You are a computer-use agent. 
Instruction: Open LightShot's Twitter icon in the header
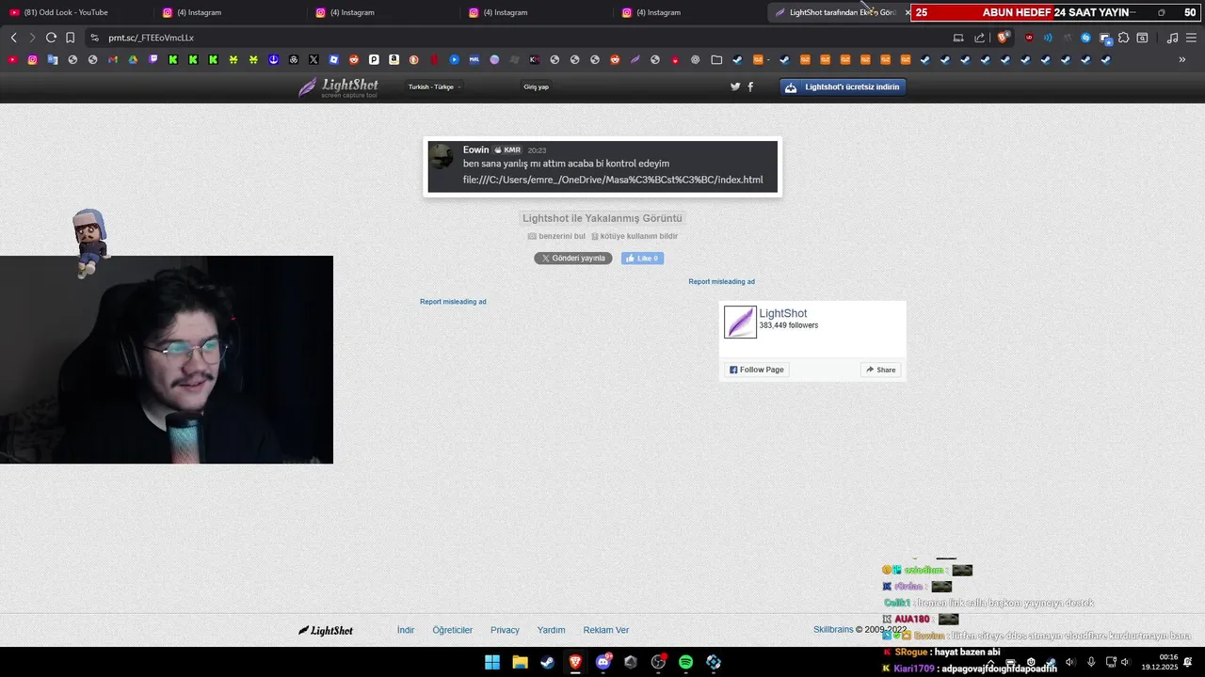(x=735, y=87)
